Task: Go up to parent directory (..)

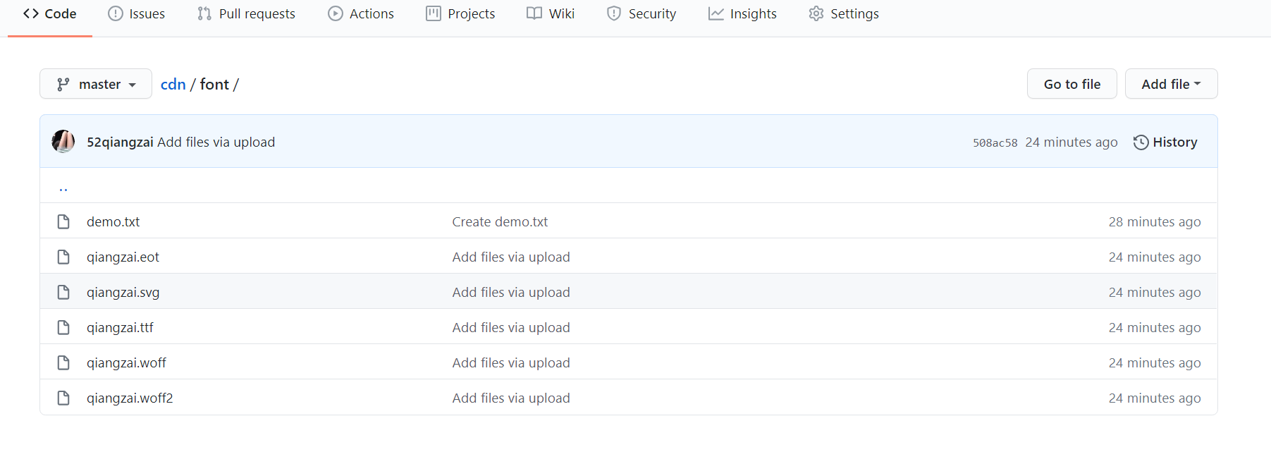Action: [x=63, y=188]
